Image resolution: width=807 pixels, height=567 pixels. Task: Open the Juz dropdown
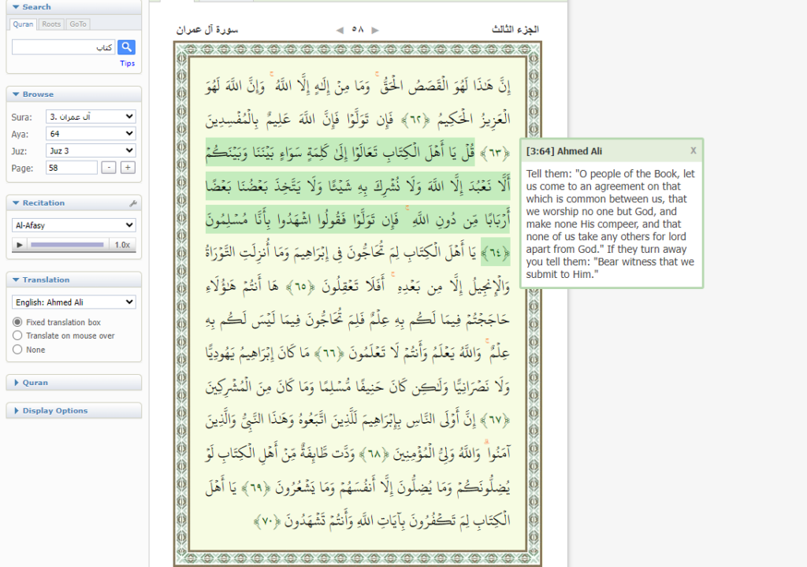[91, 150]
